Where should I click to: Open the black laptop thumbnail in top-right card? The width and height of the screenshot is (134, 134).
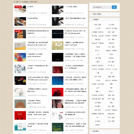pyautogui.click(x=58, y=10)
